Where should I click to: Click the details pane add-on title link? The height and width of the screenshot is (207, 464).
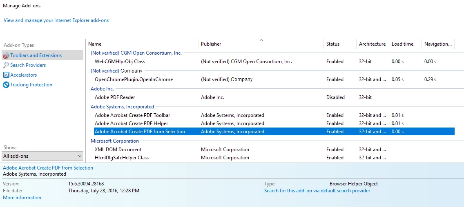click(x=48, y=168)
